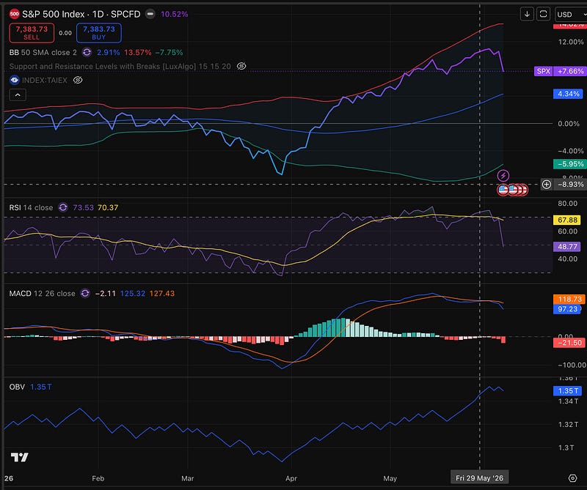The height and width of the screenshot is (490, 587).
Task: Click the 97.23 blue MACD label
Action: 567,309
